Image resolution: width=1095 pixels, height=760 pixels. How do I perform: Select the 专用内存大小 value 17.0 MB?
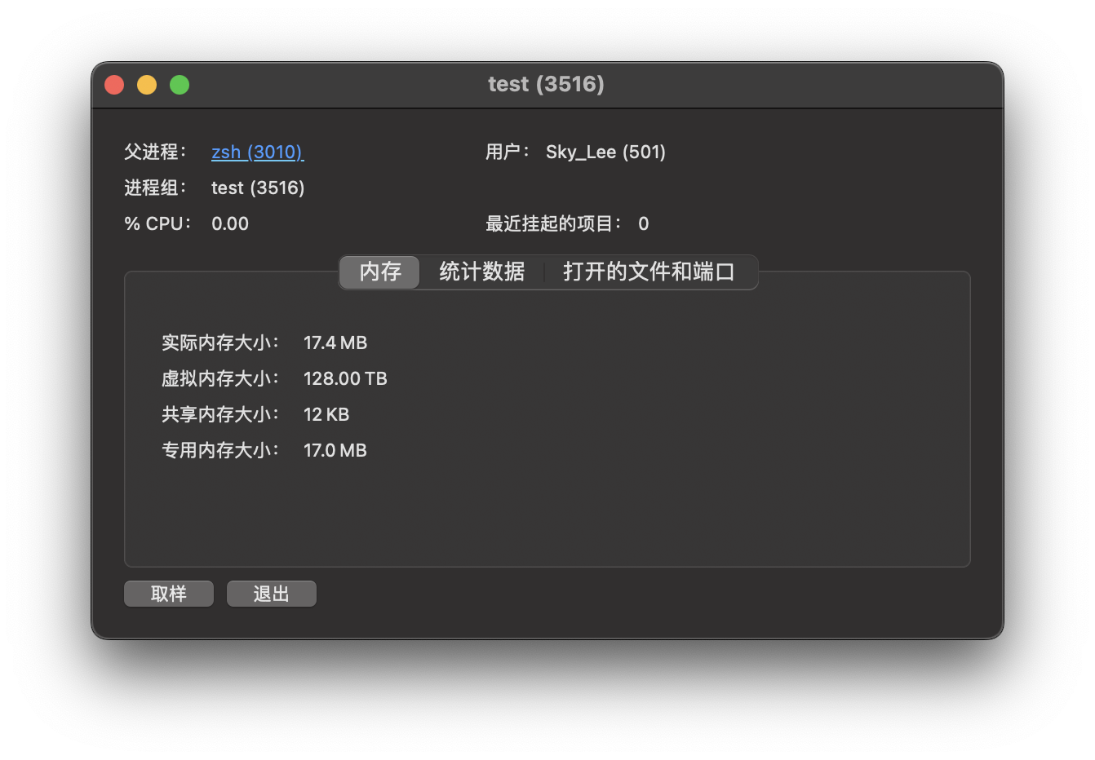pos(335,451)
